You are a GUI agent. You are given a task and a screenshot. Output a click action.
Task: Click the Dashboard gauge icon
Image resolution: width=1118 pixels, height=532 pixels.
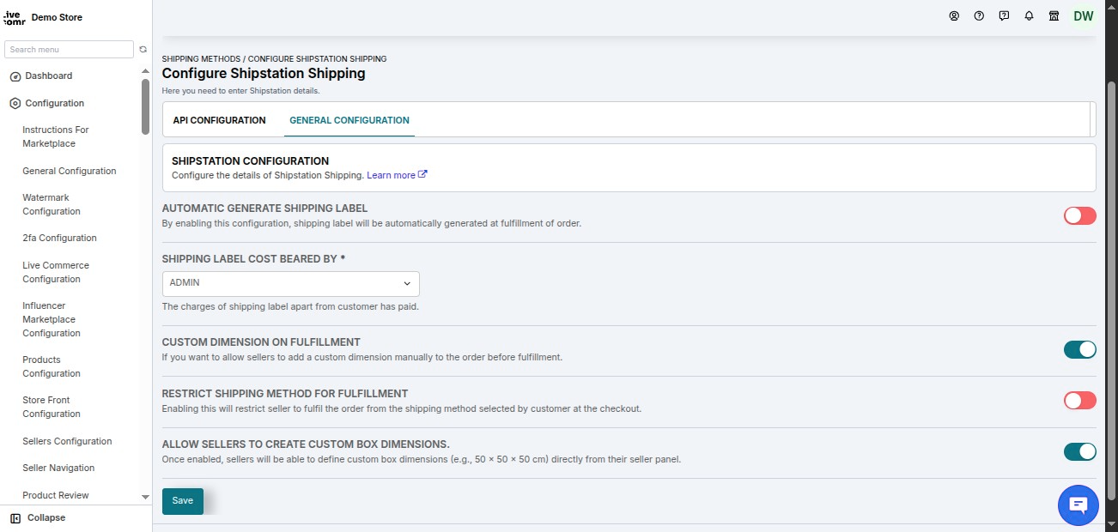click(x=15, y=76)
